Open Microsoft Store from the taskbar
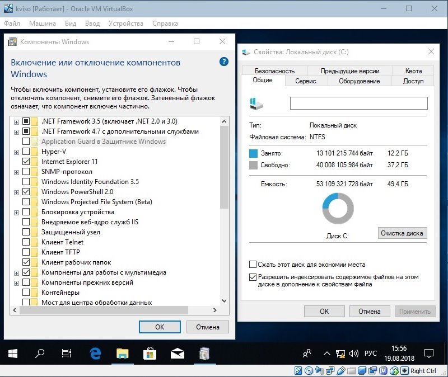Viewport: 448px width, 377px height. point(150,354)
